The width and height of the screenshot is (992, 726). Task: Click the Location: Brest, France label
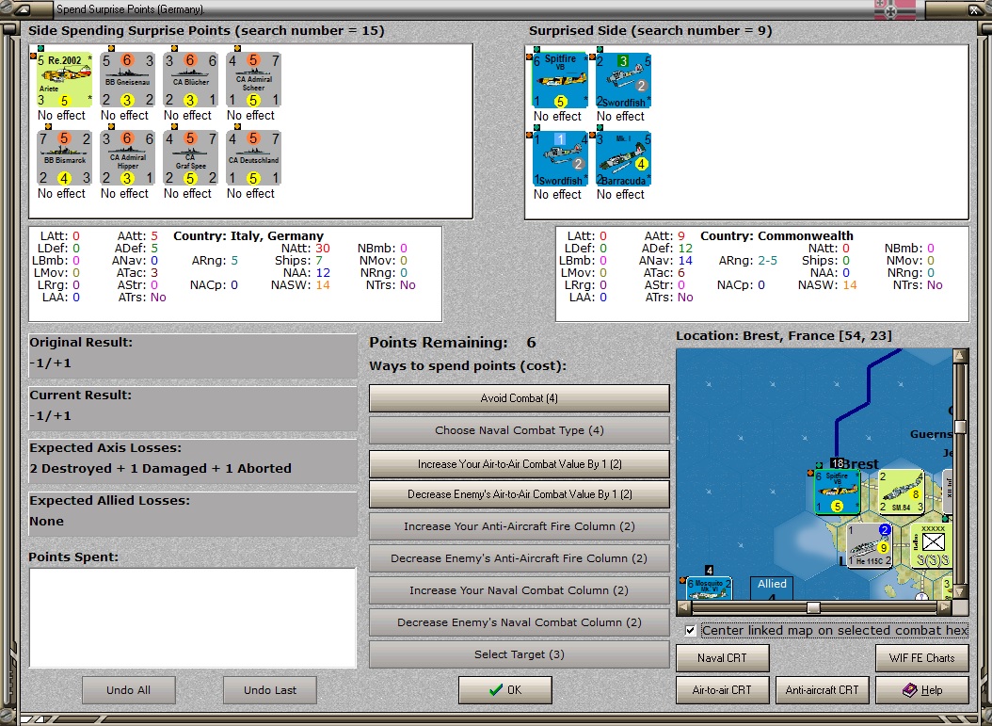point(784,336)
